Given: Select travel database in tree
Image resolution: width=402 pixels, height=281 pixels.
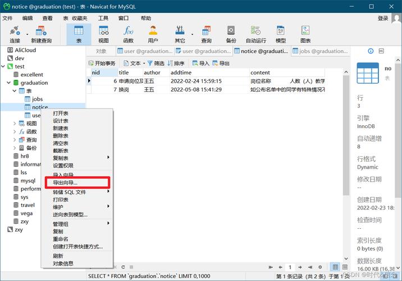Looking at the screenshot, I should 28,205.
